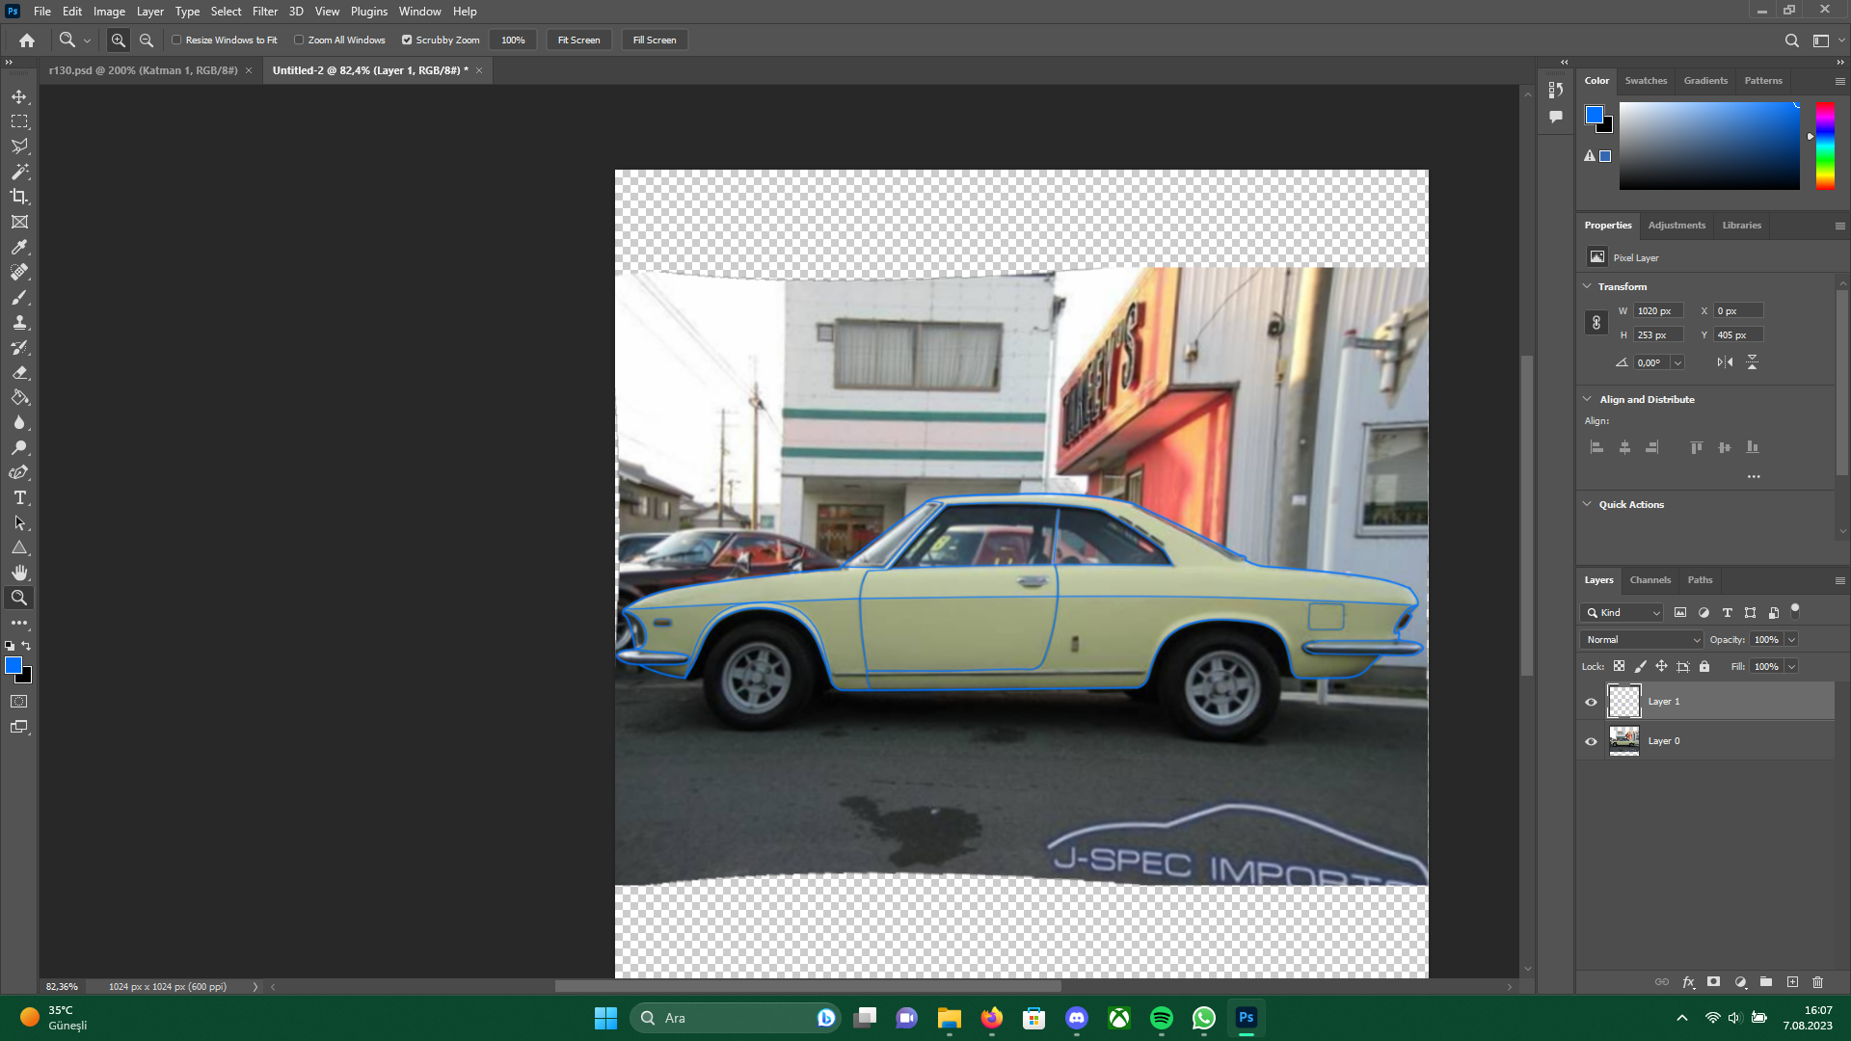
Task: Open the Filter menu
Action: tap(264, 12)
